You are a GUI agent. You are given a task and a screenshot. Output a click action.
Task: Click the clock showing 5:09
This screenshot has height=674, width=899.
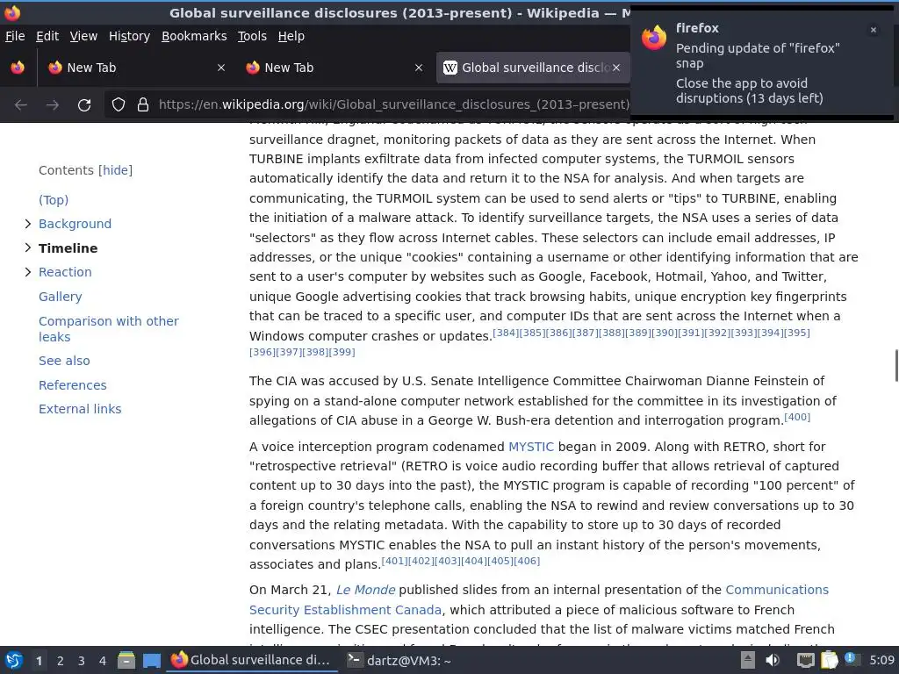click(881, 660)
